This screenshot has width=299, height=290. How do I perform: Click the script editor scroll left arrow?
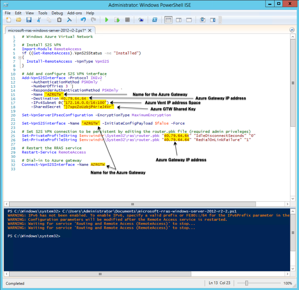click(x=7, y=204)
